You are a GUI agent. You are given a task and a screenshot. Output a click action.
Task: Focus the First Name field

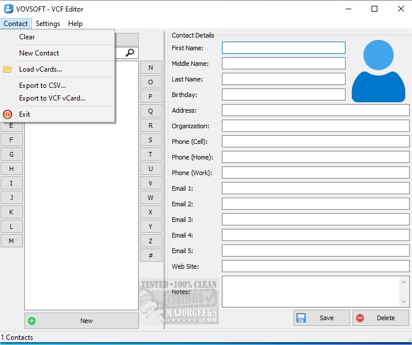tap(284, 48)
